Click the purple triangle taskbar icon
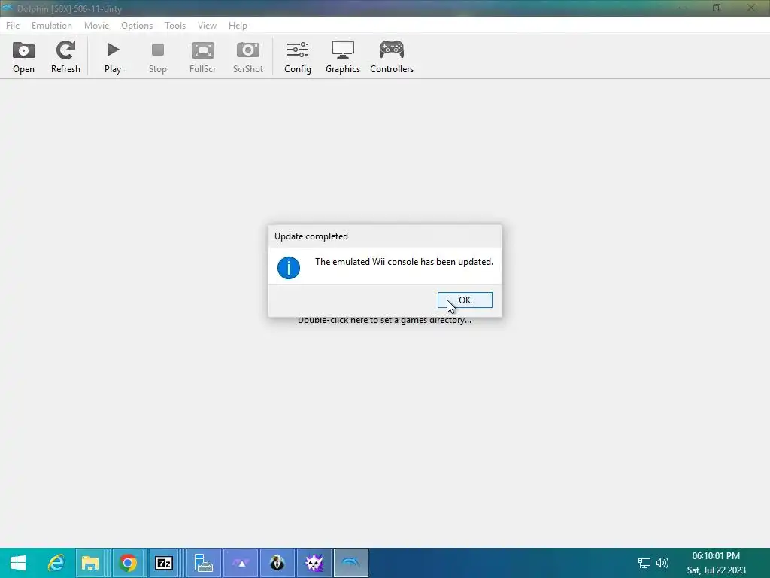770x578 pixels. tap(241, 563)
